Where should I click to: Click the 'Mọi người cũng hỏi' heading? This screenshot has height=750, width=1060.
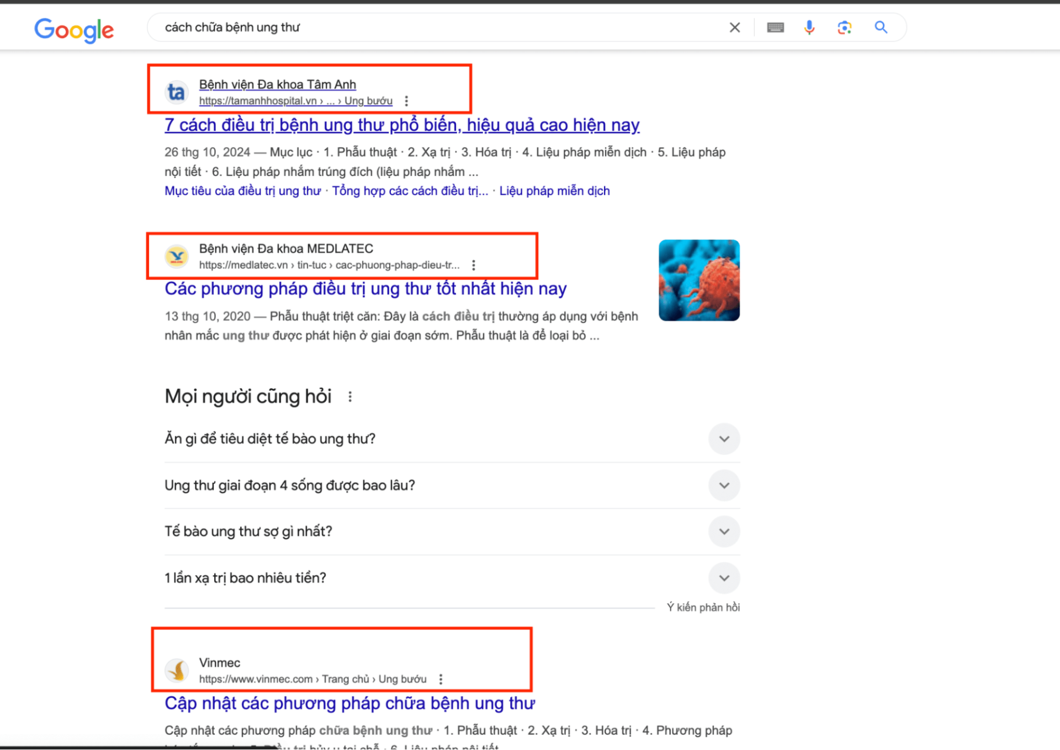point(248,397)
